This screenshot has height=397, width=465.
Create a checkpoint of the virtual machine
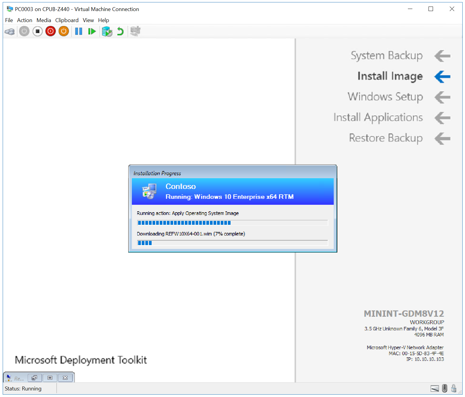pos(107,31)
